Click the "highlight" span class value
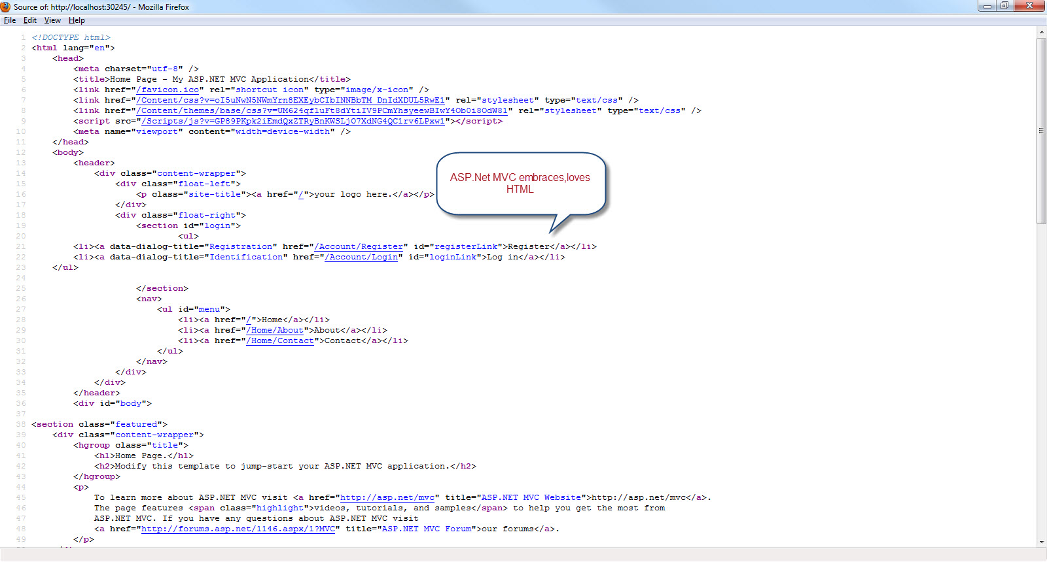Image resolution: width=1047 pixels, height=562 pixels. click(x=280, y=508)
